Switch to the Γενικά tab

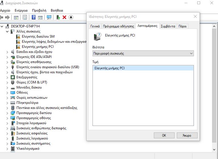(x=95, y=26)
